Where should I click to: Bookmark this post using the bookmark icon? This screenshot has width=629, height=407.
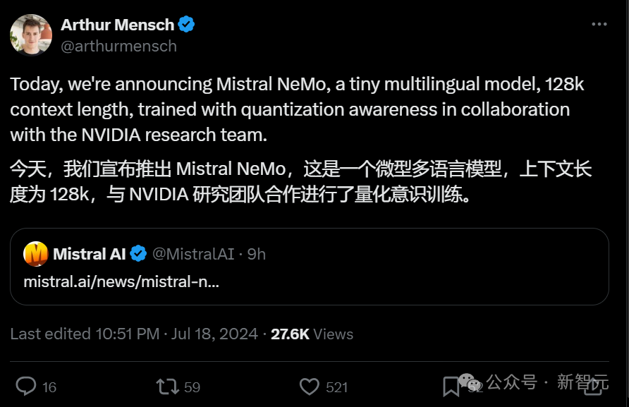point(451,386)
